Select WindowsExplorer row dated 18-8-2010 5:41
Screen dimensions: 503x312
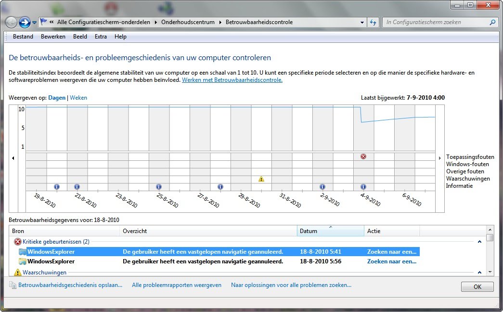(219, 252)
